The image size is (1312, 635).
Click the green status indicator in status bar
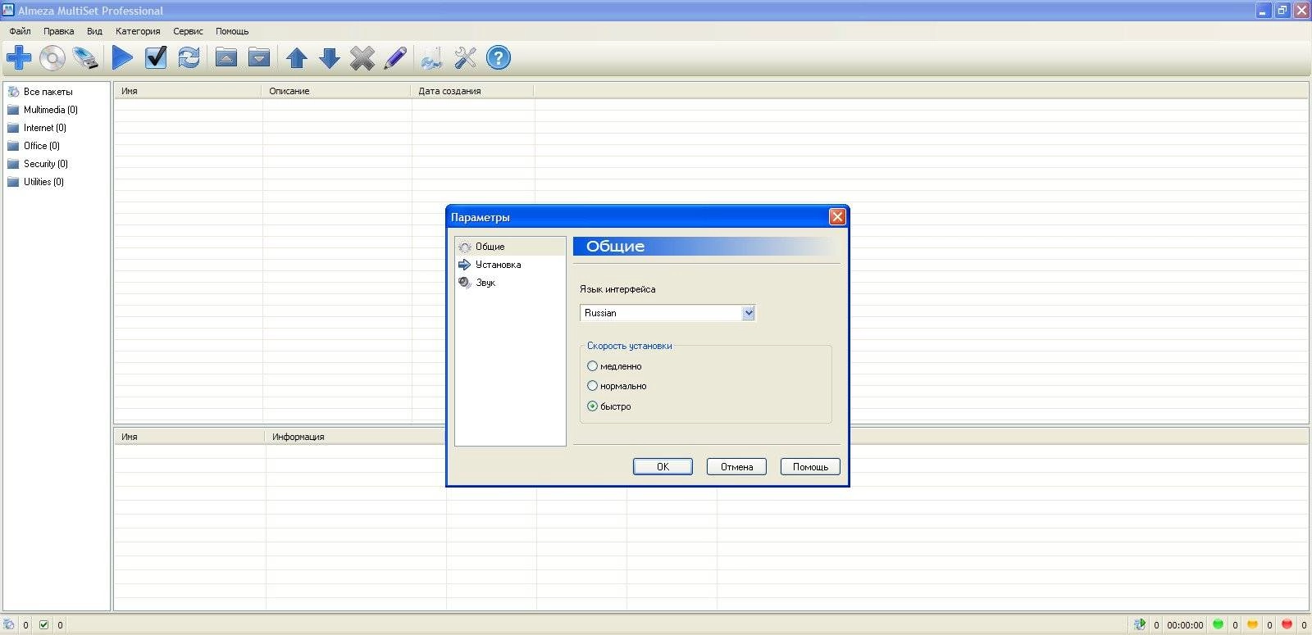1219,624
